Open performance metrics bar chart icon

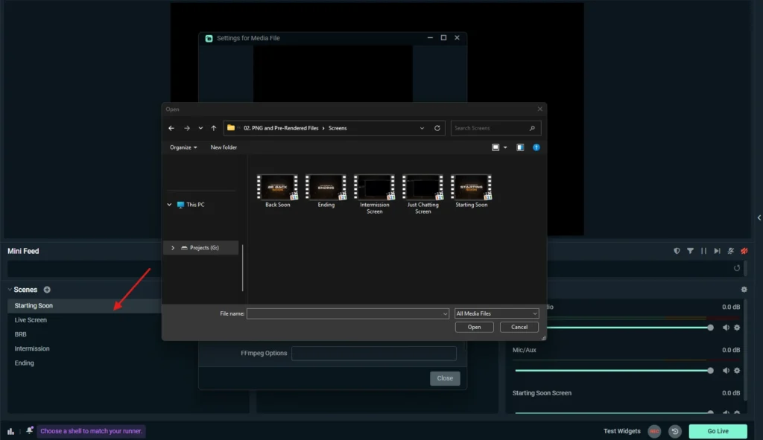click(11, 430)
